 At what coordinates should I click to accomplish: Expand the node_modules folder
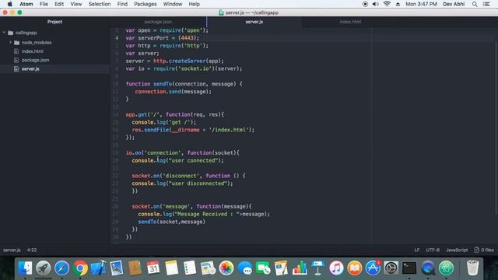click(x=10, y=42)
